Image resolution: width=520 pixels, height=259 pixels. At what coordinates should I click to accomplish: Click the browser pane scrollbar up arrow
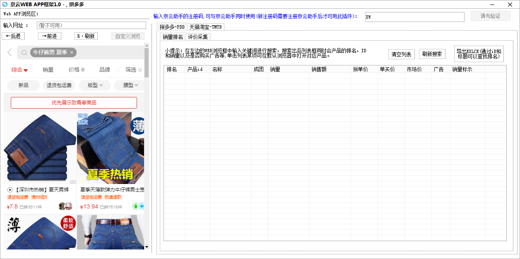147,45
